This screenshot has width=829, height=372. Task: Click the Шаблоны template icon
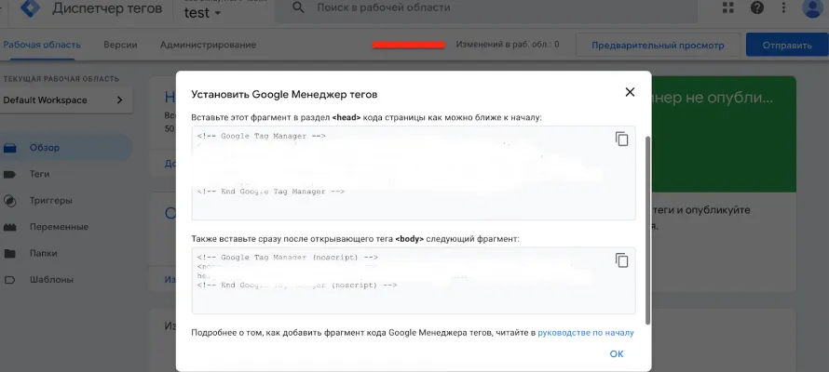(9, 280)
